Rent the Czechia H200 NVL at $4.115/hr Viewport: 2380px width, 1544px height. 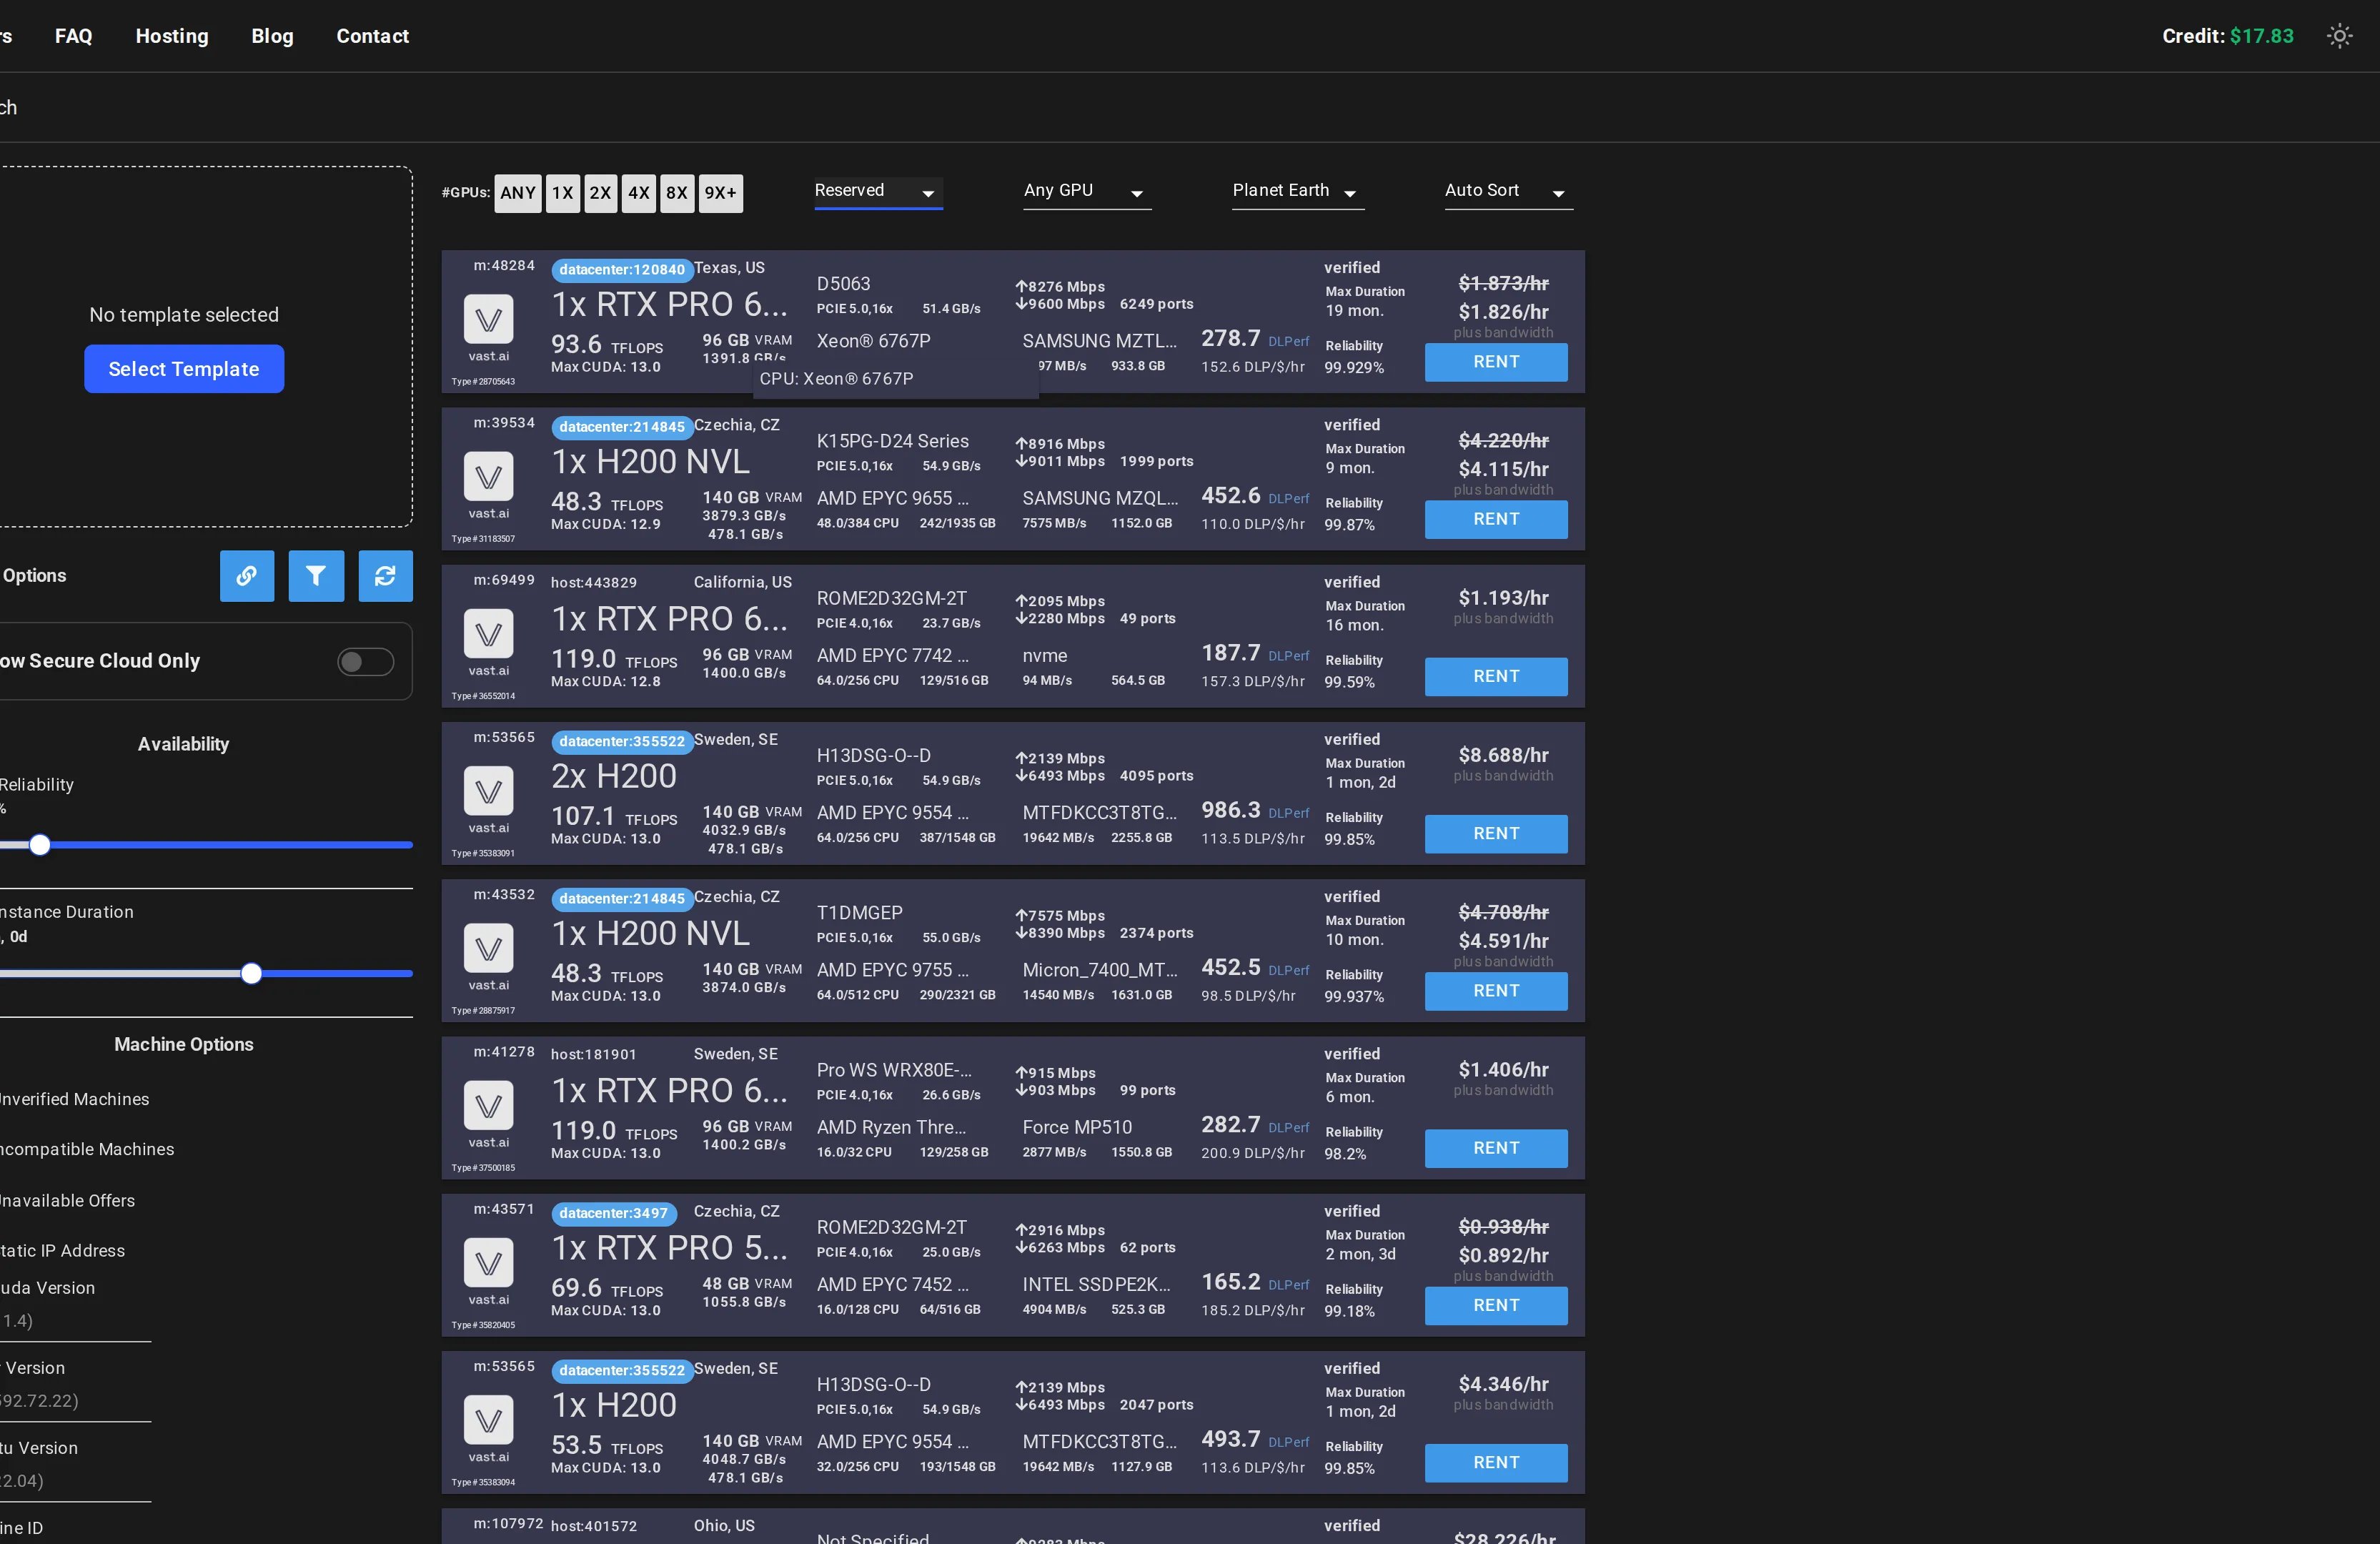pos(1496,519)
